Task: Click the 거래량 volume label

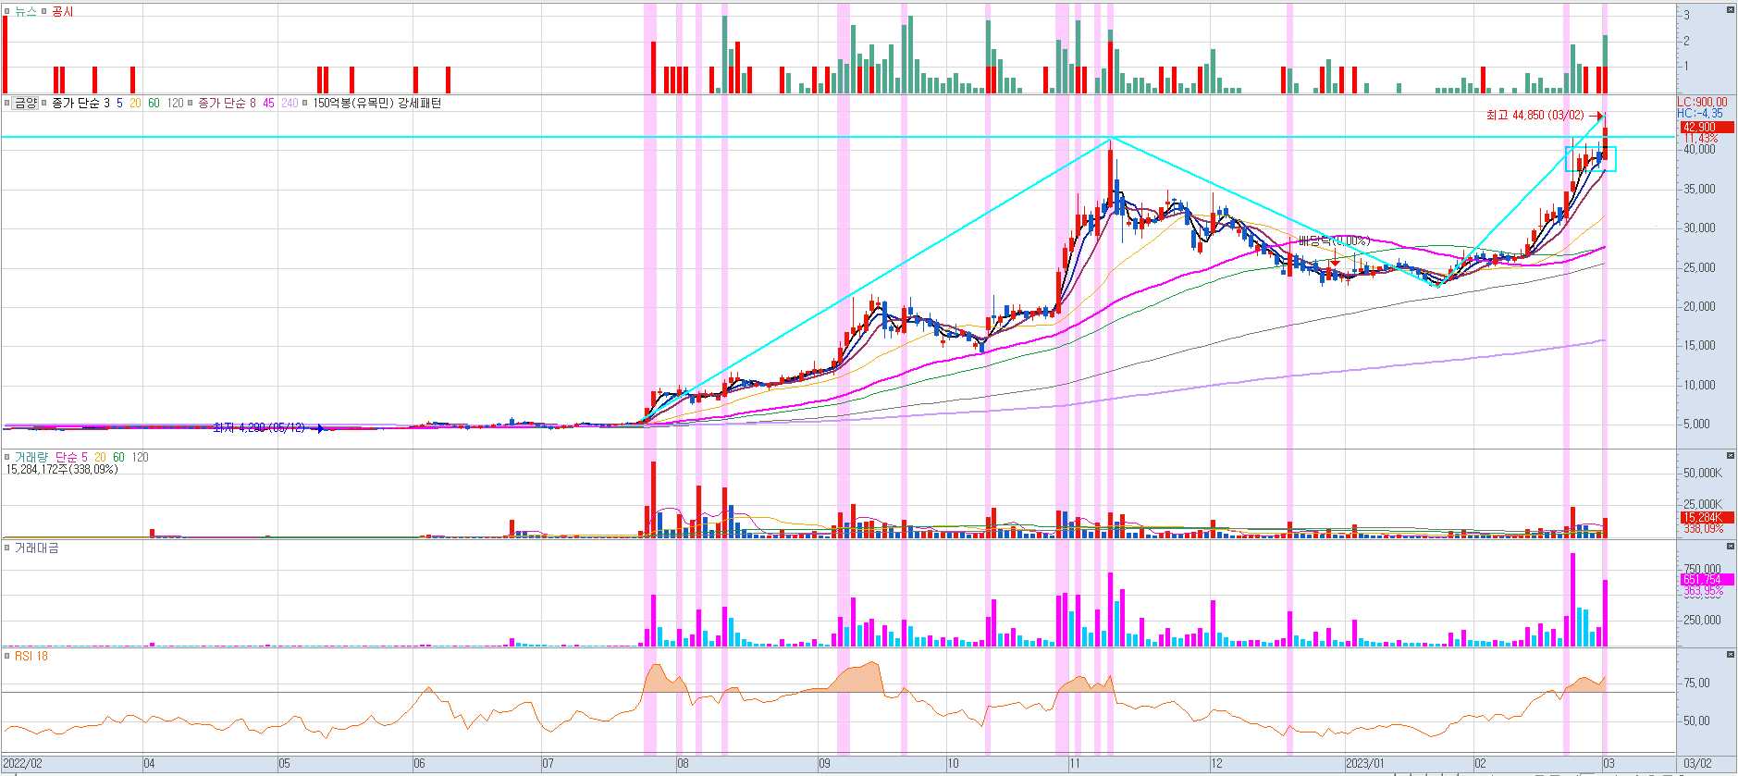Action: pos(31,458)
